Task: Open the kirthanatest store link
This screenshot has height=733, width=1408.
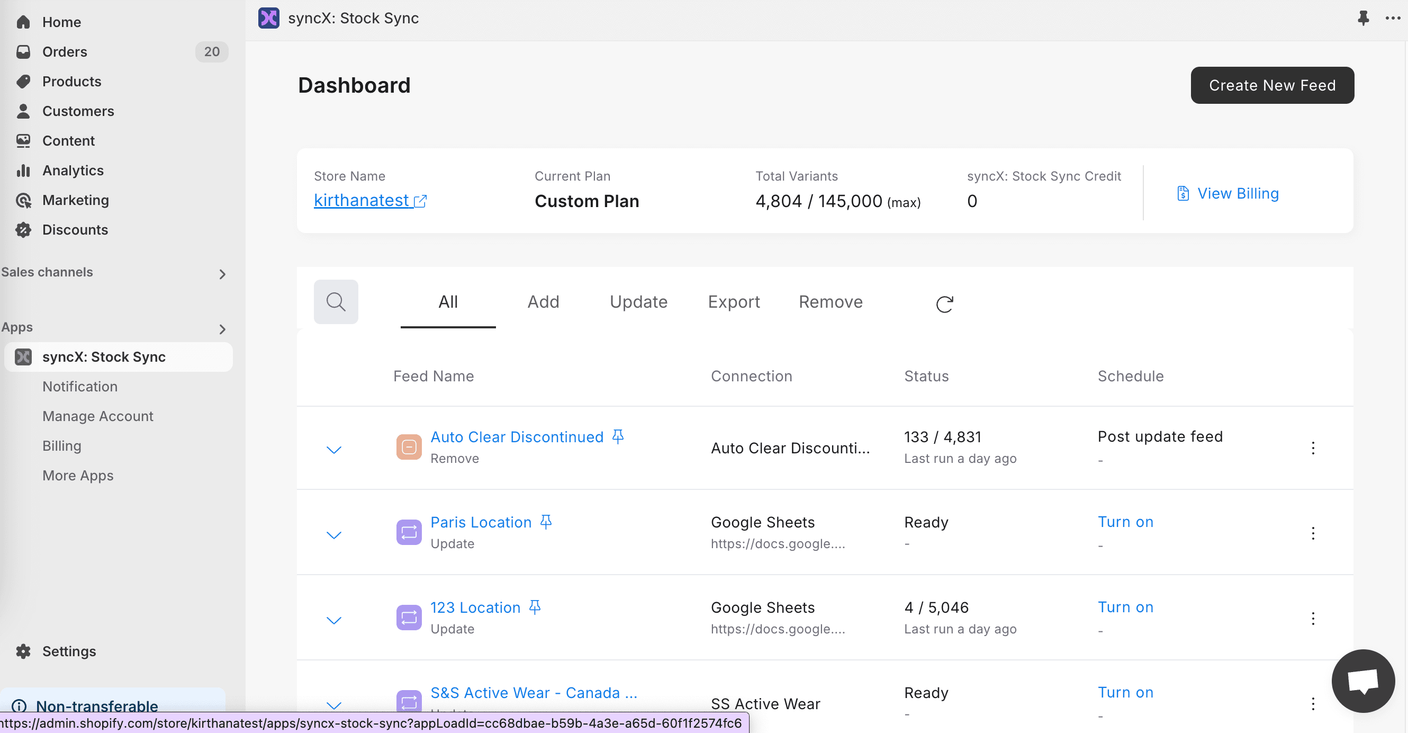Action: click(x=370, y=200)
